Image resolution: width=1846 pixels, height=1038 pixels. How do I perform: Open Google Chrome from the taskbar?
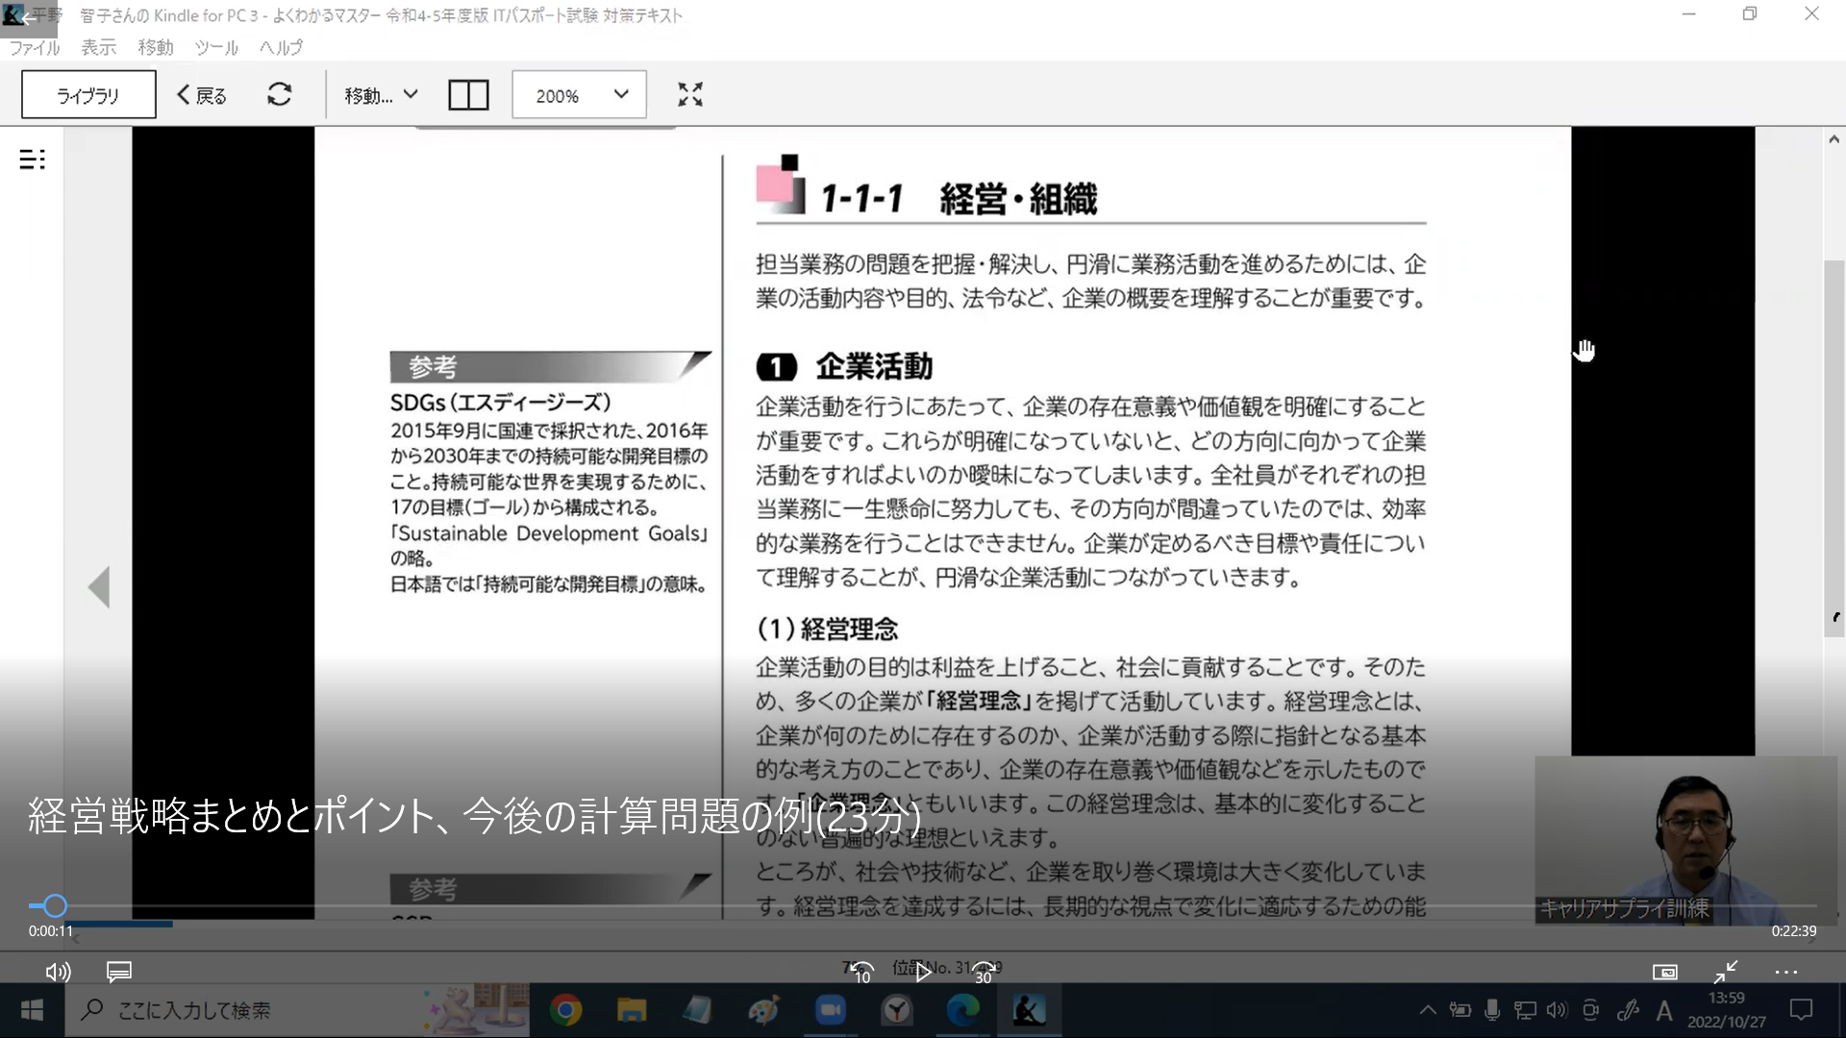tap(565, 1010)
